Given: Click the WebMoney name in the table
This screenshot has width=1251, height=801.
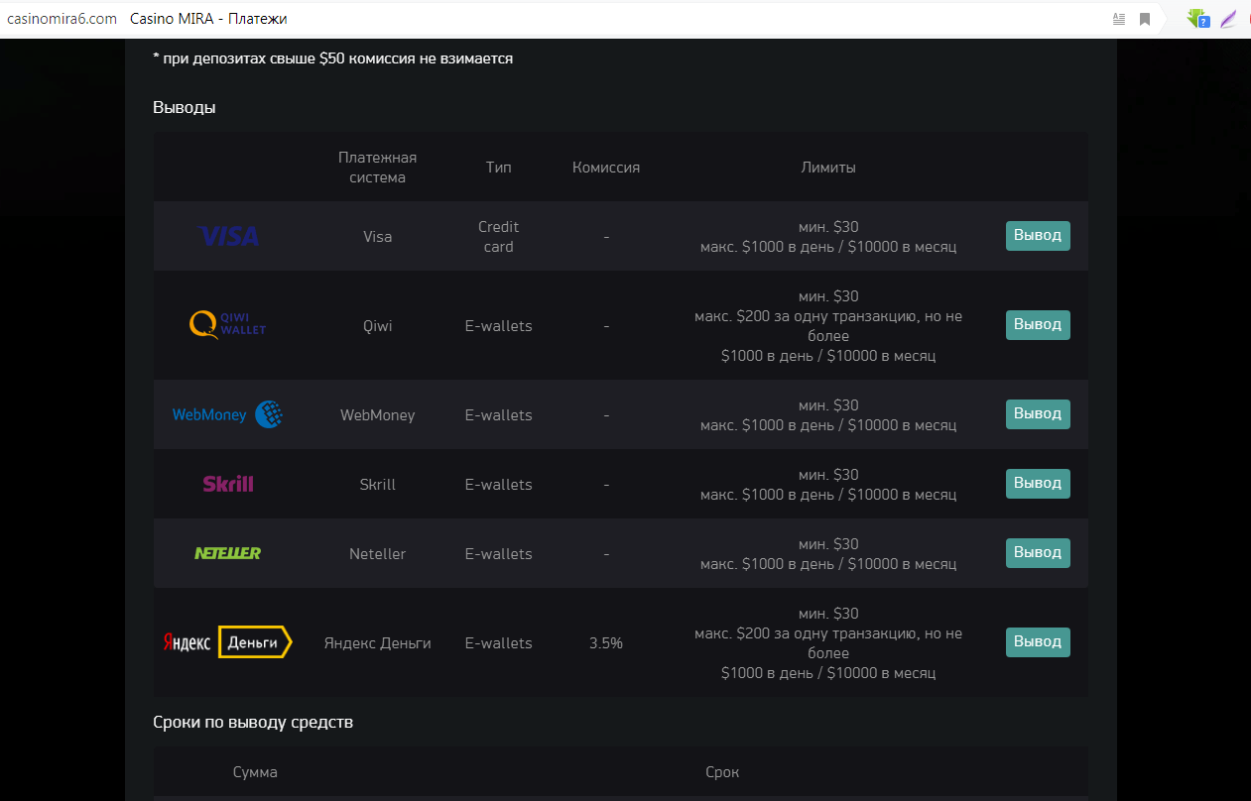Looking at the screenshot, I should [378, 415].
